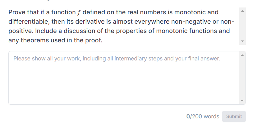257x133 pixels.
Task: Click the word "differentiable" in the question
Action: click(28, 22)
